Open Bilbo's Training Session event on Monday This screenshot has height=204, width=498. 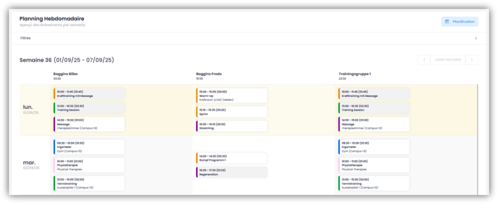[x=89, y=107]
